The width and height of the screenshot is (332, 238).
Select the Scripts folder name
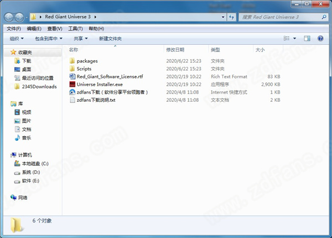pos(84,69)
